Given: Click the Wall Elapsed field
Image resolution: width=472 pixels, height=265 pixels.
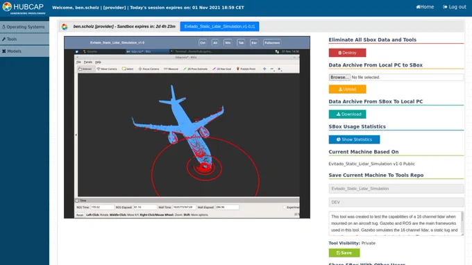Looking at the screenshot, I should pyautogui.click(x=227, y=207).
